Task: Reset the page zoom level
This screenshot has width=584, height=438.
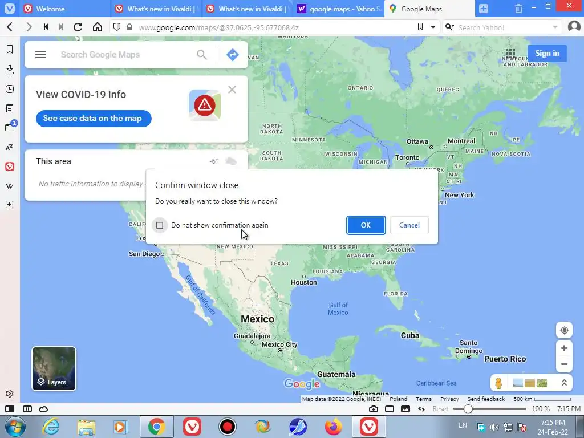Action: [x=440, y=409]
